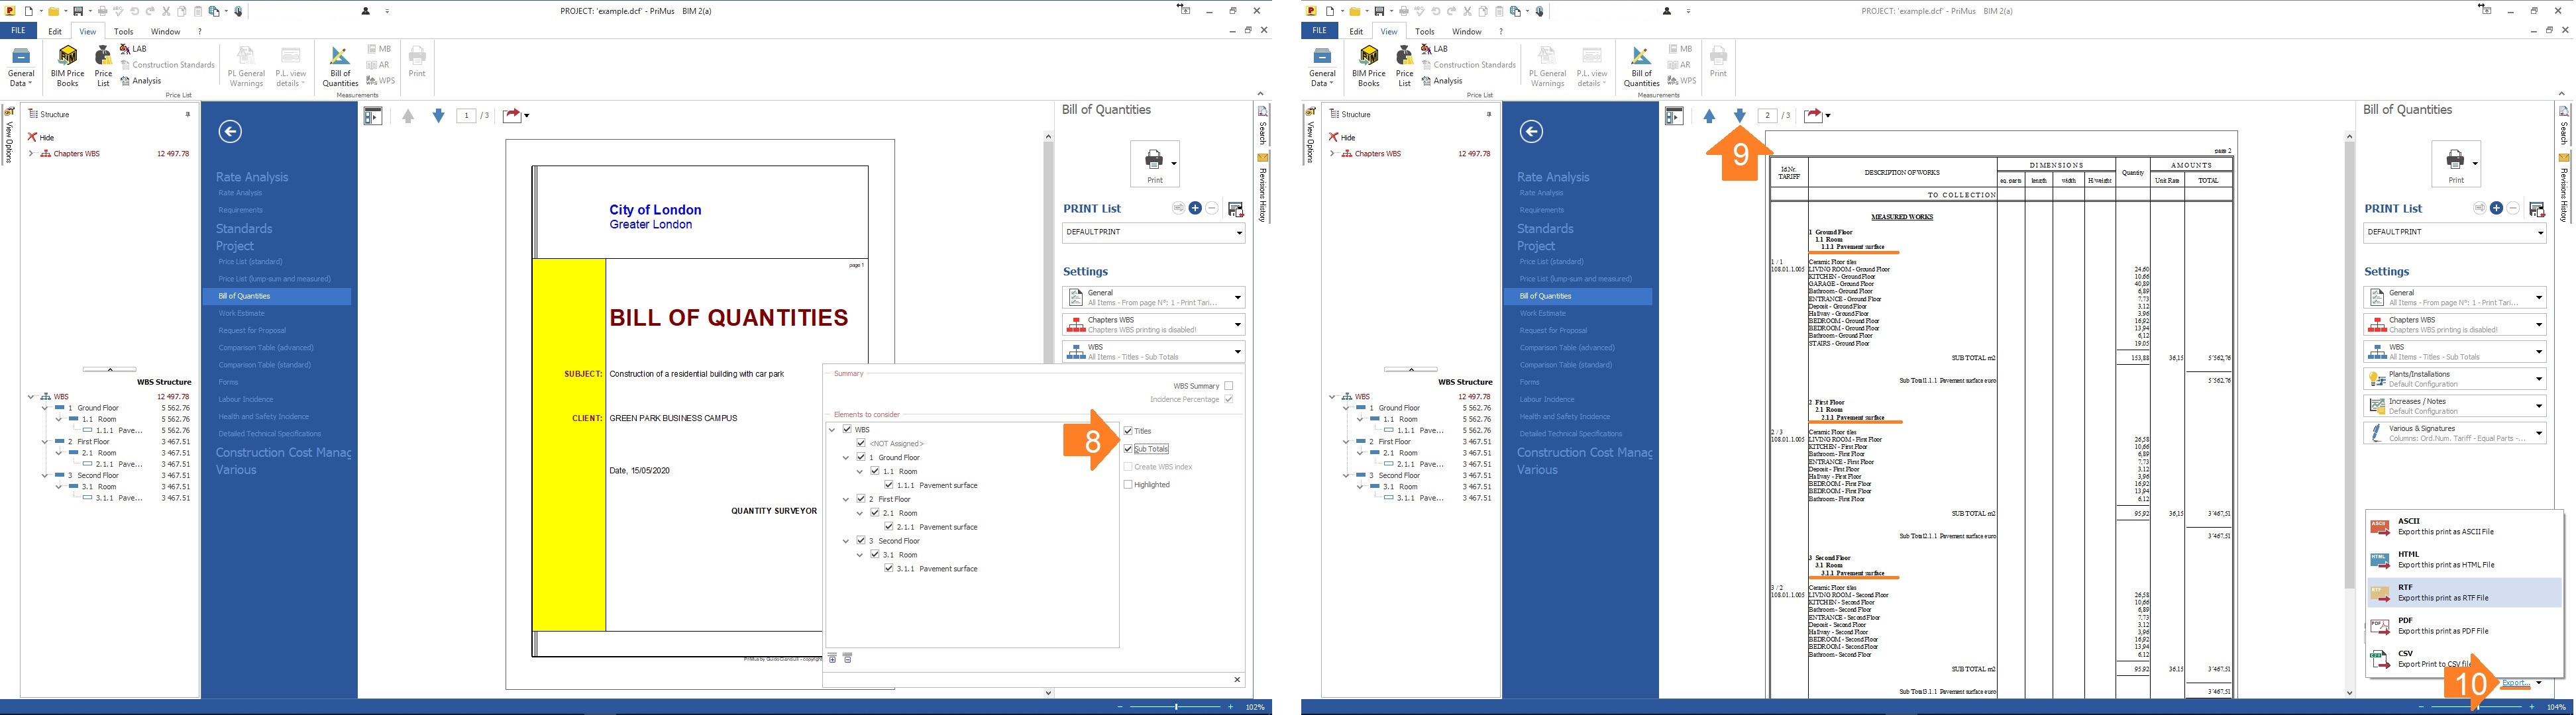Open Health and Safety Incidence in right window sidebar

(x=1565, y=416)
